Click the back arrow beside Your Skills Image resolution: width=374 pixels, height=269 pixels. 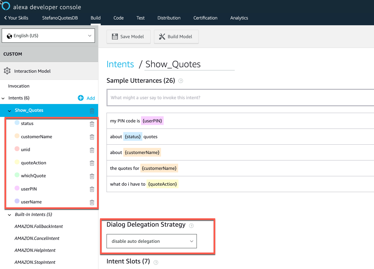coord(5,18)
